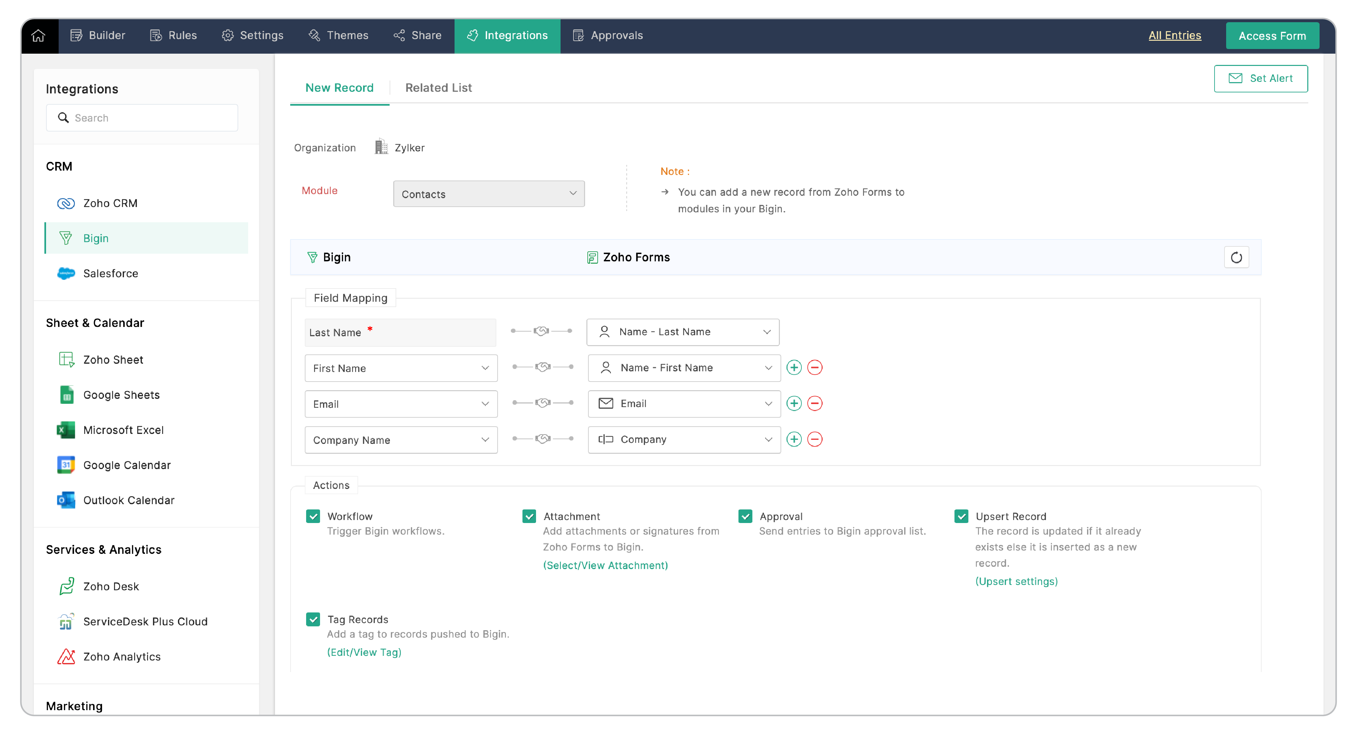
Task: Click the integrations Search field
Action: 142,118
